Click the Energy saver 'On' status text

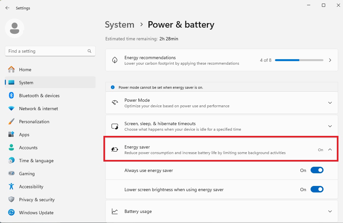(x=321, y=150)
